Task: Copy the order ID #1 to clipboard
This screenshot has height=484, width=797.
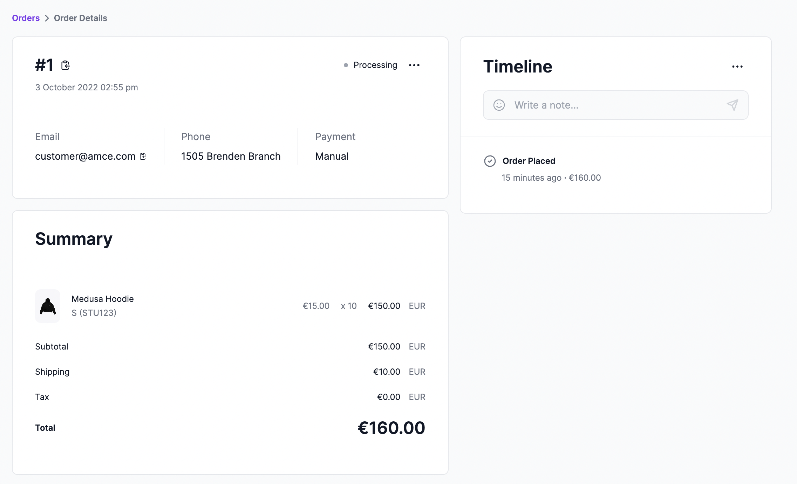Action: tap(66, 65)
